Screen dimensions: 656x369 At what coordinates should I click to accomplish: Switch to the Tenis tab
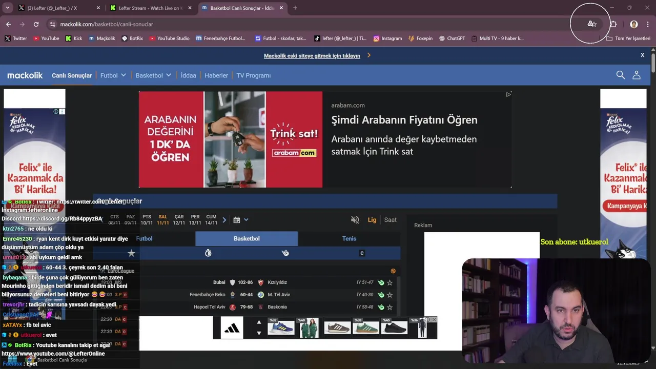pyautogui.click(x=349, y=238)
